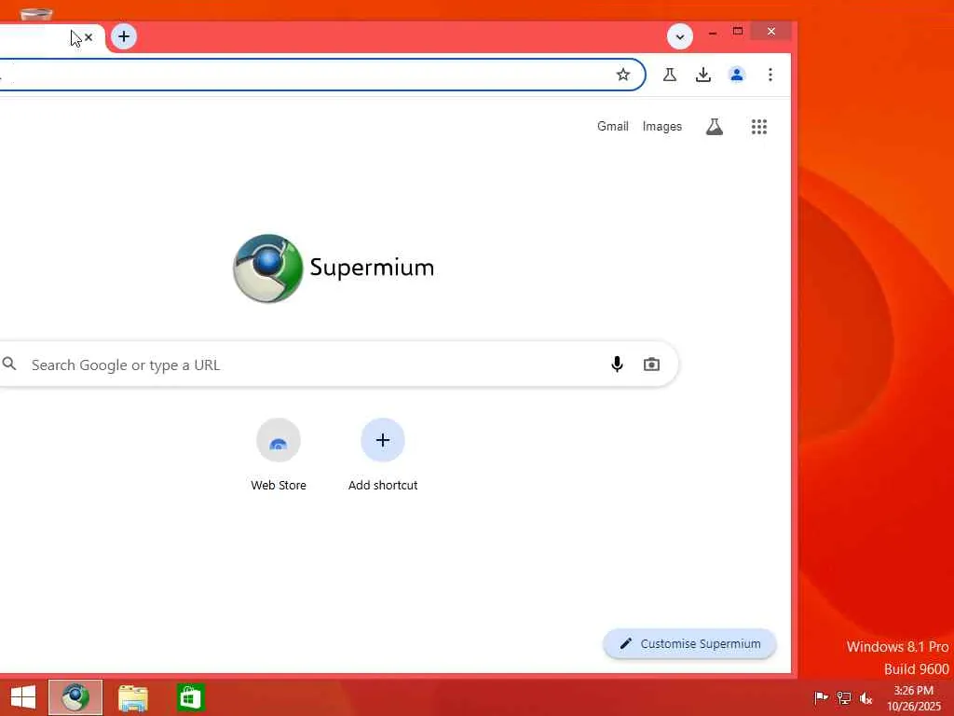Open the toolbar experiments flask icon
This screenshot has width=954, height=716.
pyautogui.click(x=669, y=75)
